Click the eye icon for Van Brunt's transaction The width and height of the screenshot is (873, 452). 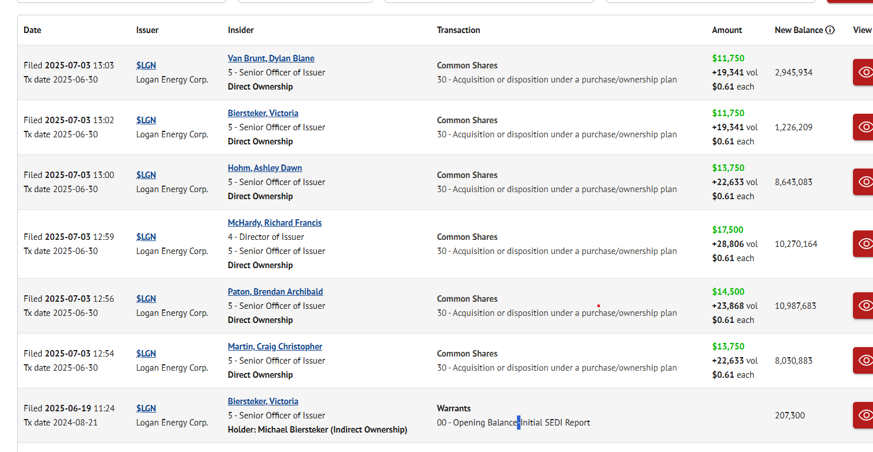[x=864, y=72]
